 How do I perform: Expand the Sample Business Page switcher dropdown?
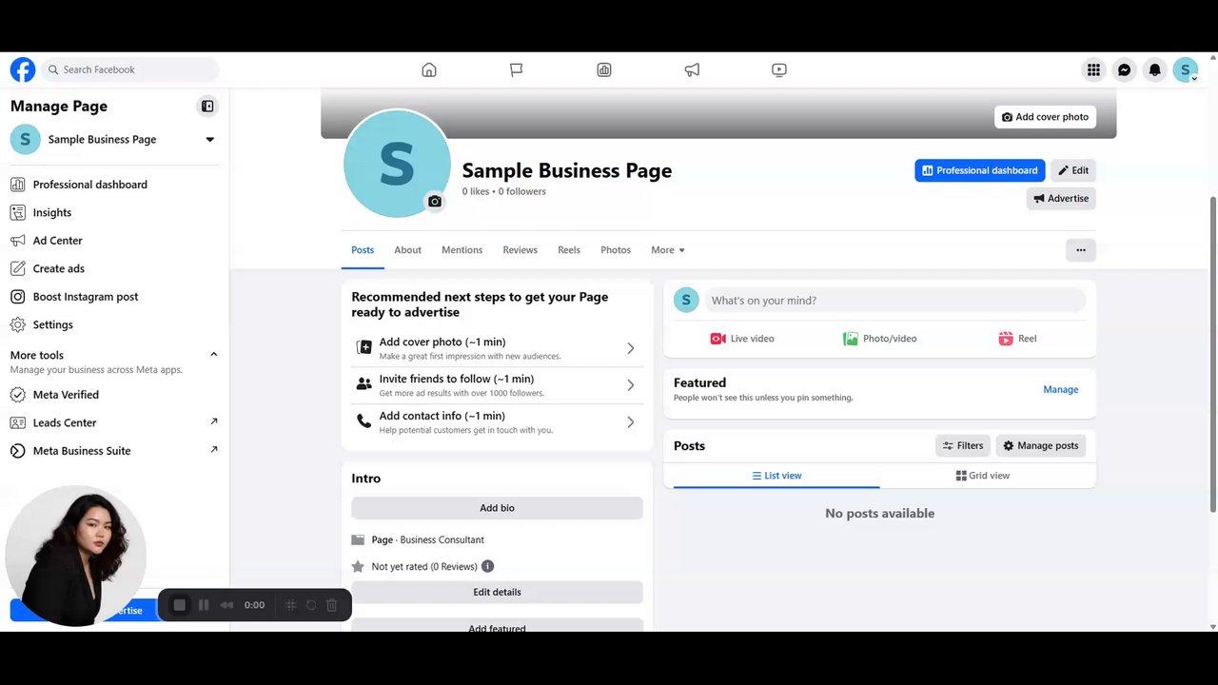(x=210, y=140)
